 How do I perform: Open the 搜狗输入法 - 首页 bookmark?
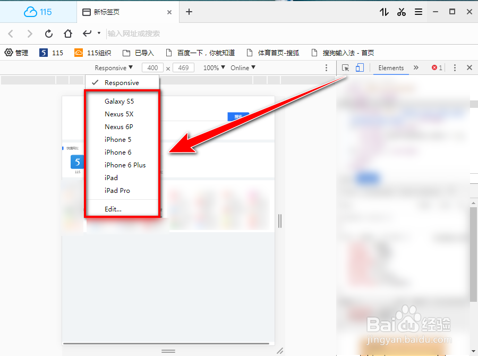pos(343,53)
